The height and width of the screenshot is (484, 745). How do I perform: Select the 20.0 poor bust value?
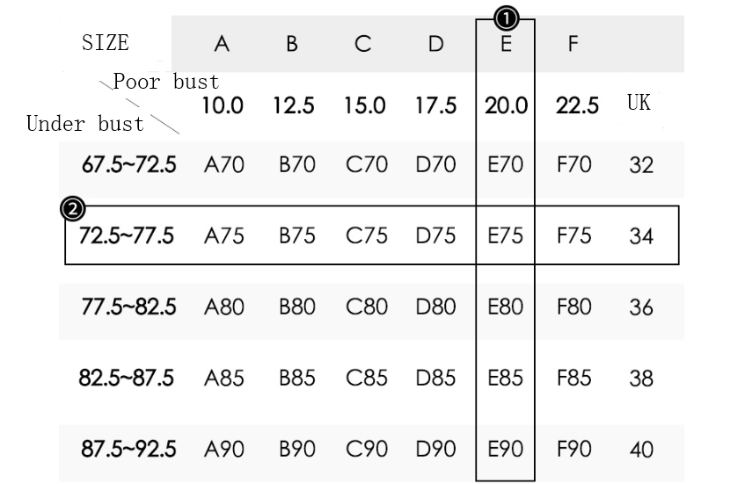click(x=506, y=106)
